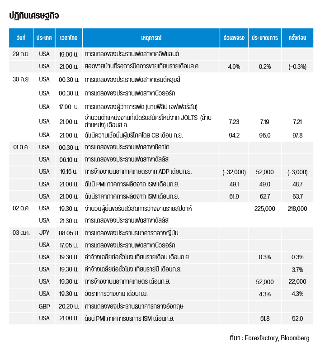Click the ปฏิทินเศรษฐกิจ page title

pyautogui.click(x=34, y=16)
